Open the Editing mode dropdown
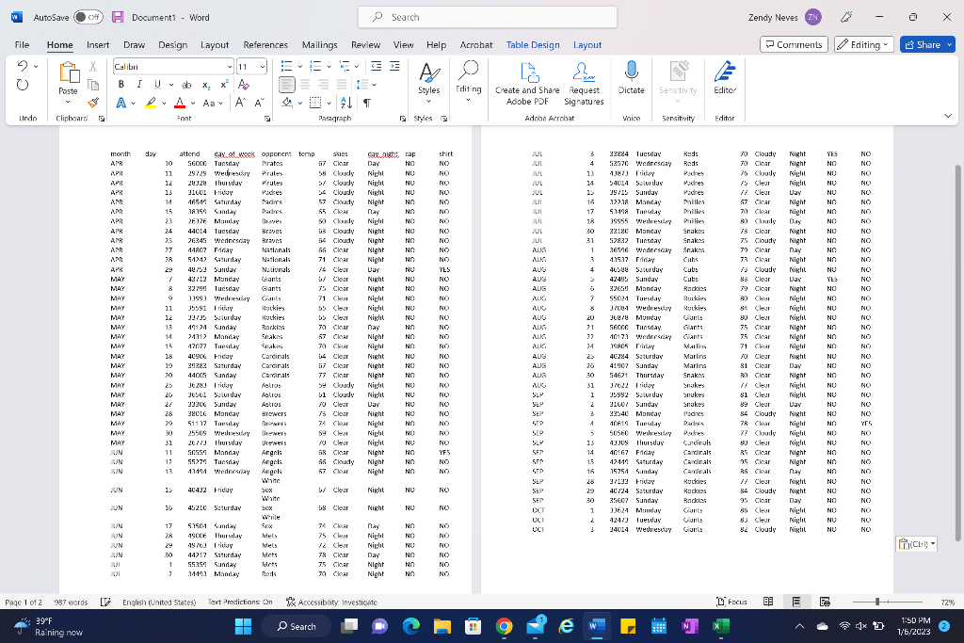The image size is (964, 643). point(863,43)
